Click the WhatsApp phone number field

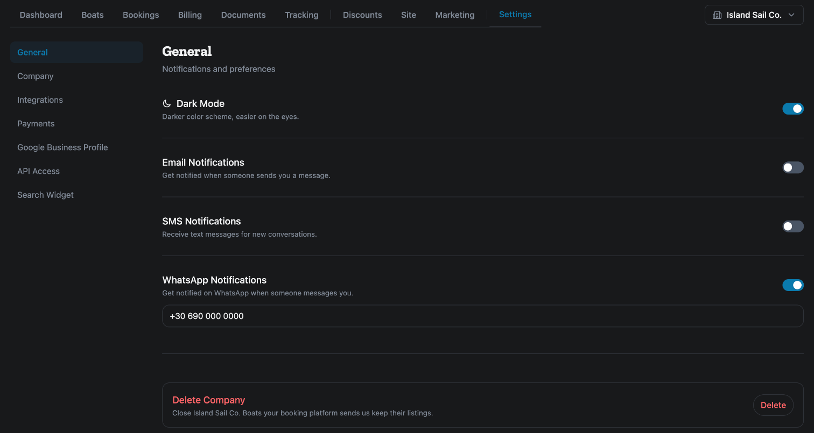[x=483, y=316]
